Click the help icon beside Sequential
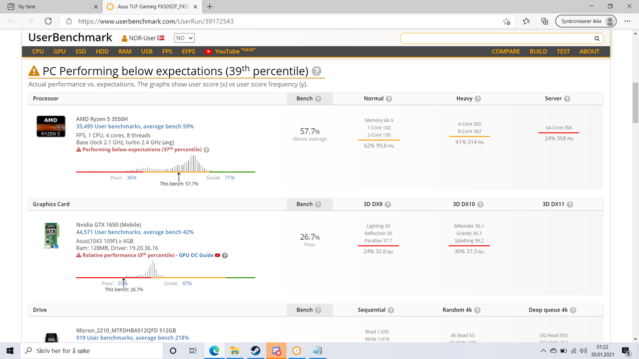 tap(391, 310)
